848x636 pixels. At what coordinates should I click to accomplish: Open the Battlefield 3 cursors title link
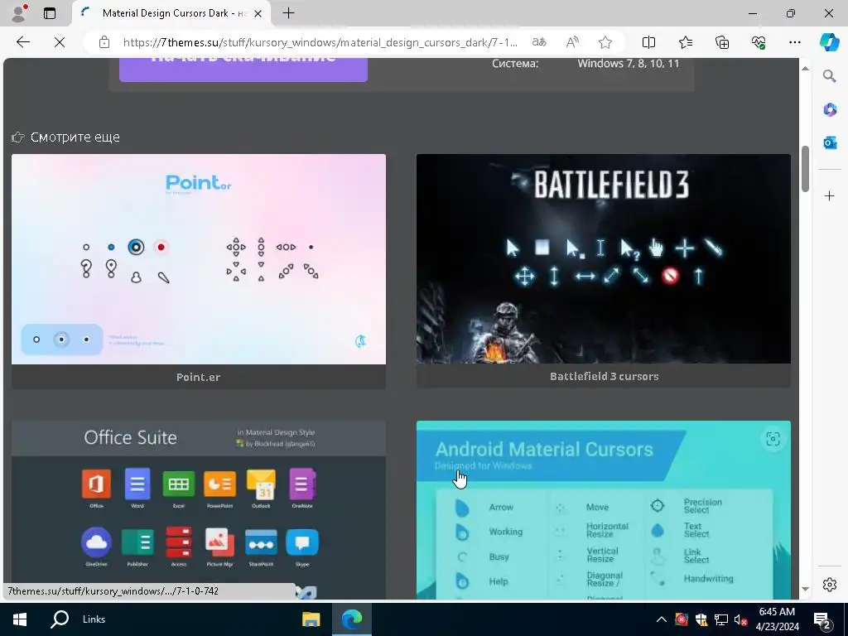coord(604,377)
